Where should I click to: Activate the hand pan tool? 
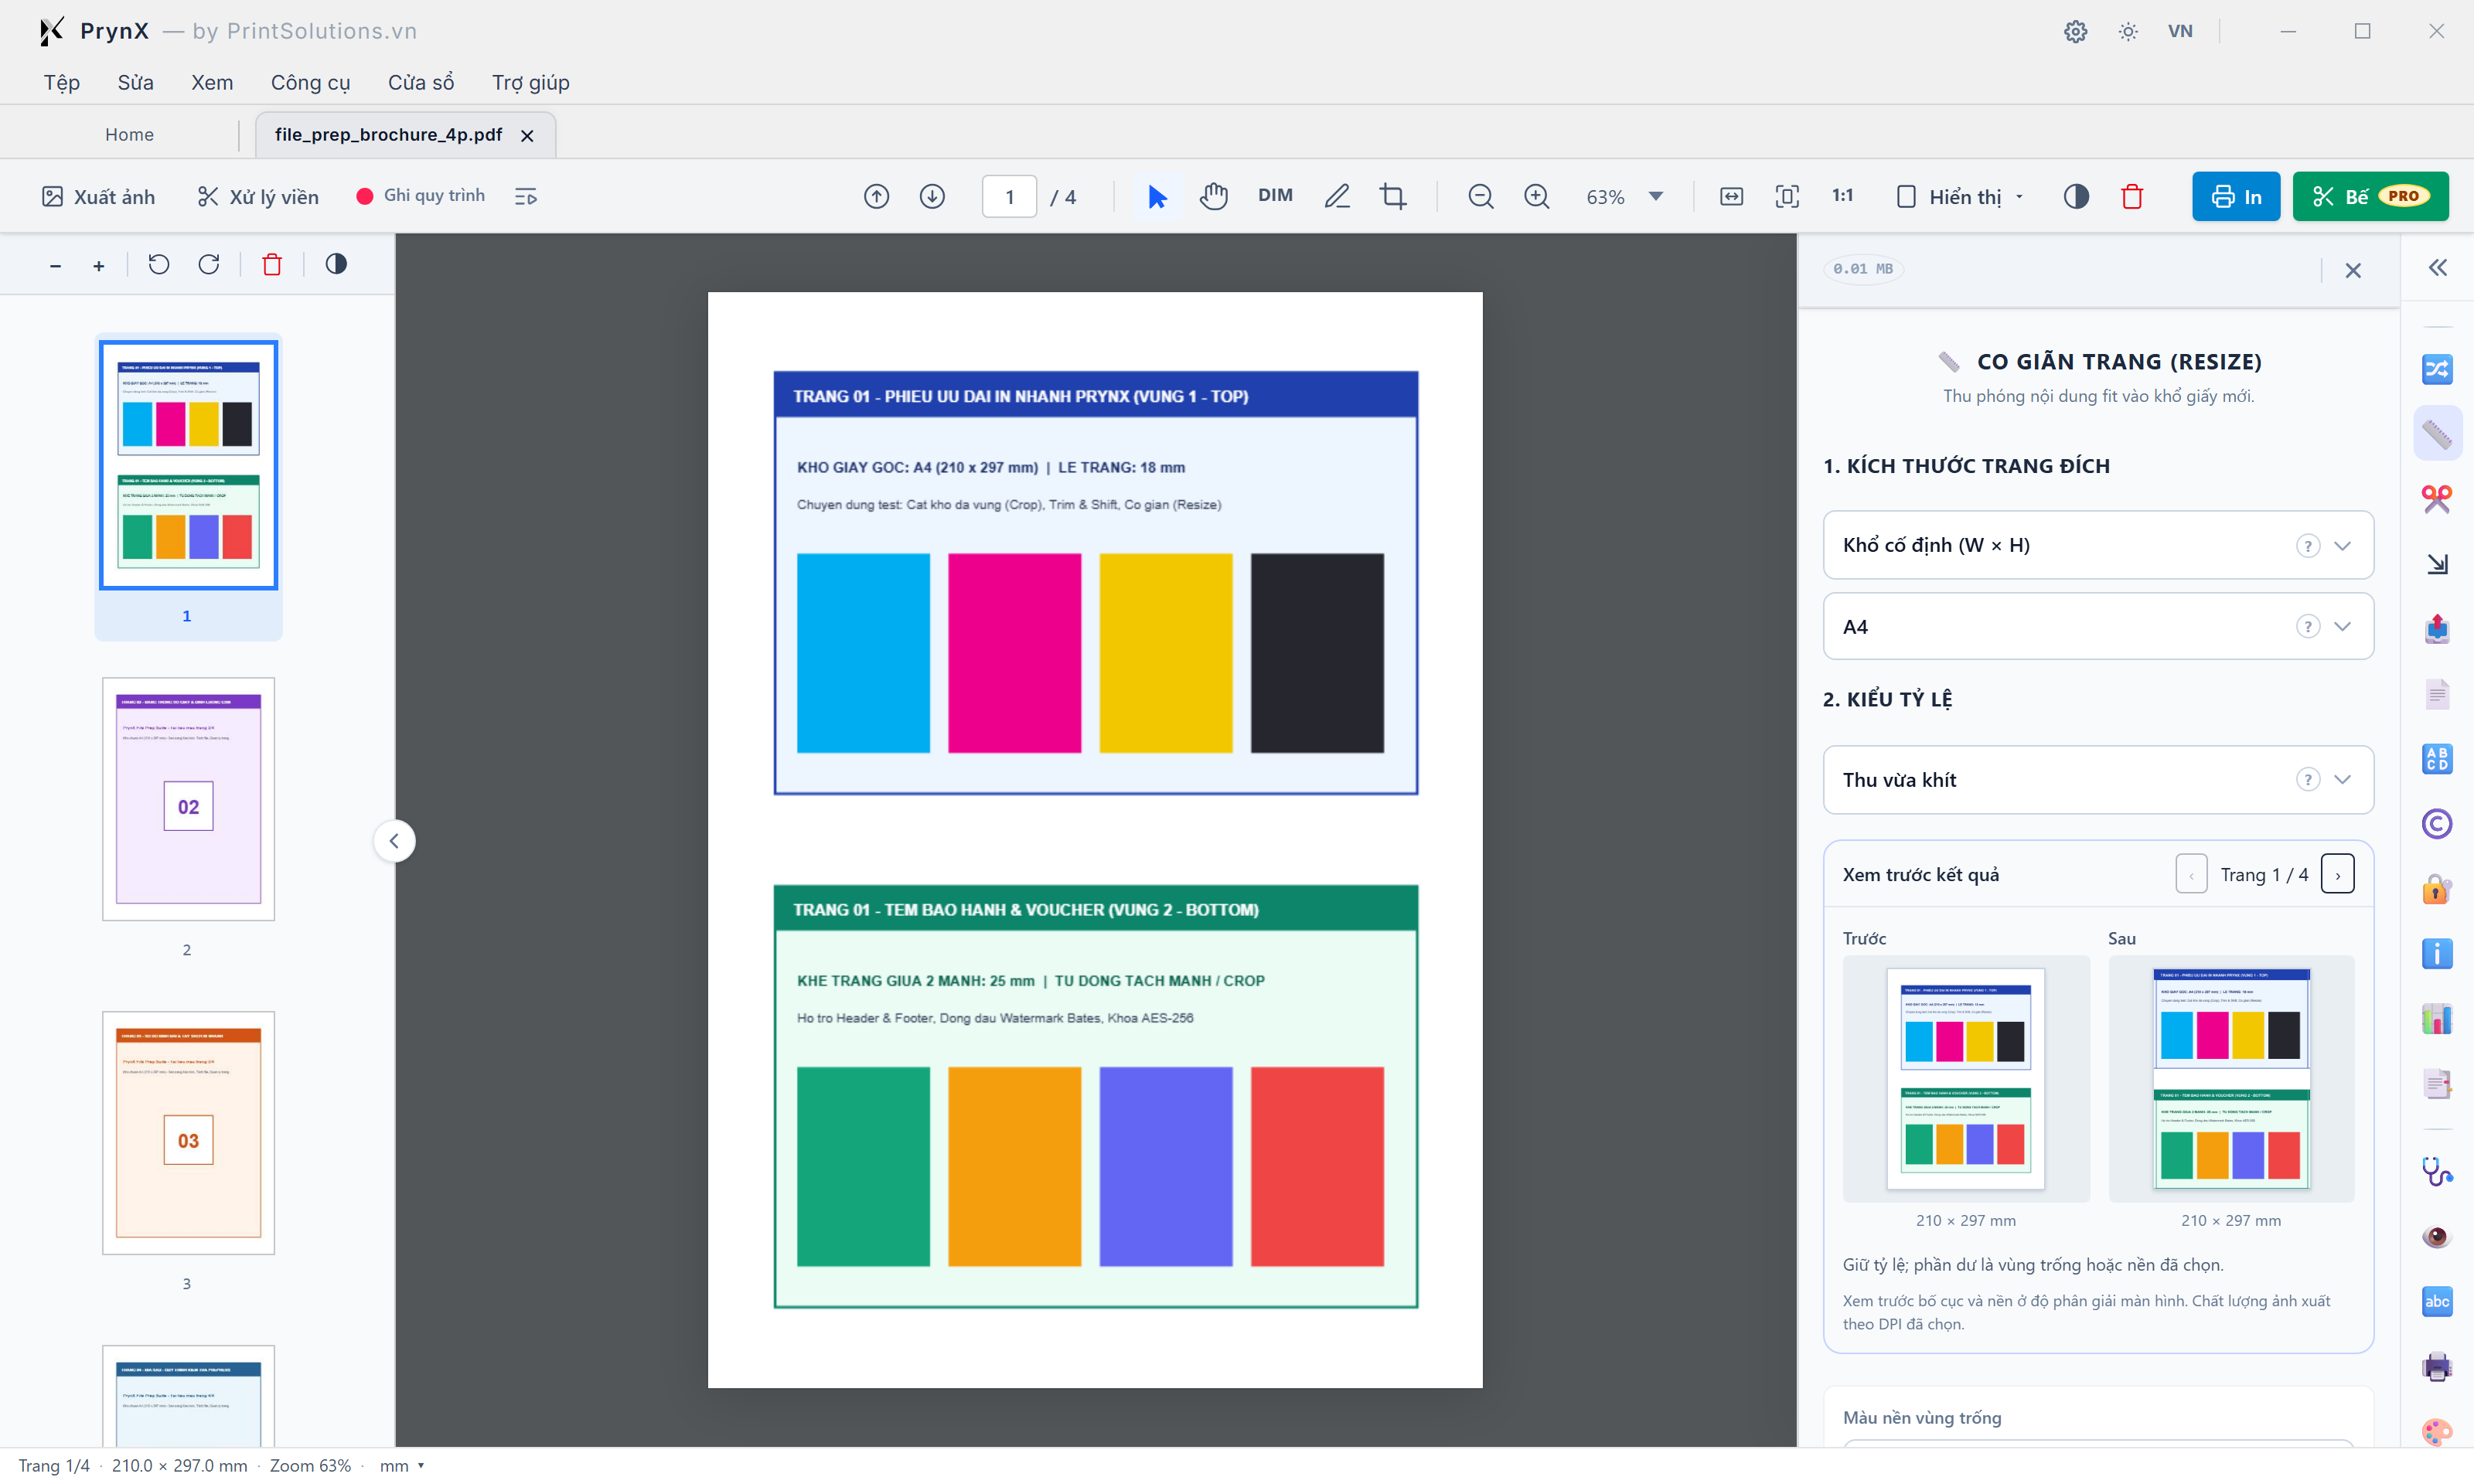tap(1213, 197)
